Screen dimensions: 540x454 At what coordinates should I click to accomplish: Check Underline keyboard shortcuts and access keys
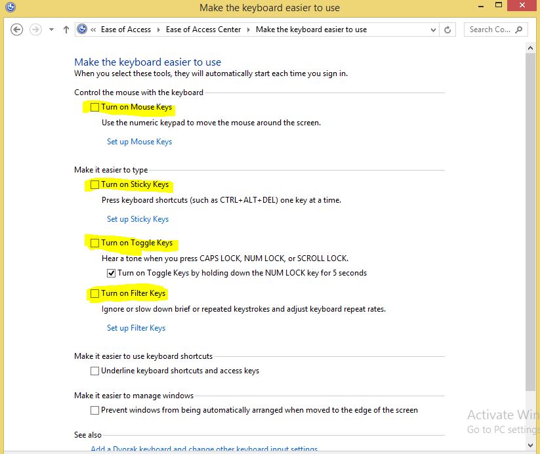click(x=94, y=371)
